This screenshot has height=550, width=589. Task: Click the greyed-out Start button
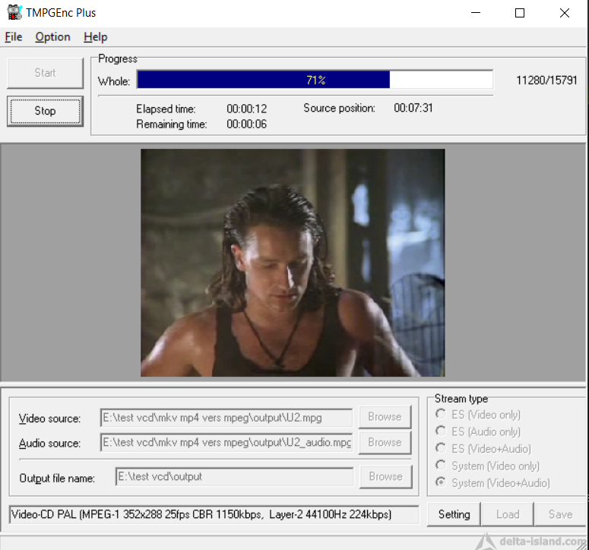tap(45, 73)
